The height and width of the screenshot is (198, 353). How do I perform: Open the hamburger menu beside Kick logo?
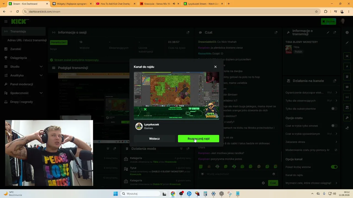[6, 21]
